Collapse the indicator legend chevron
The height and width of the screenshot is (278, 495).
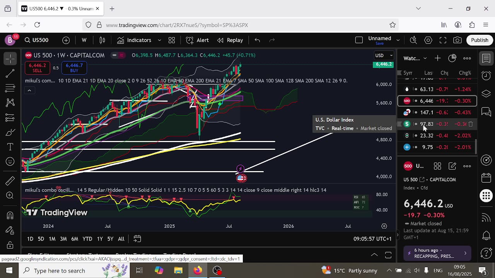(29, 90)
